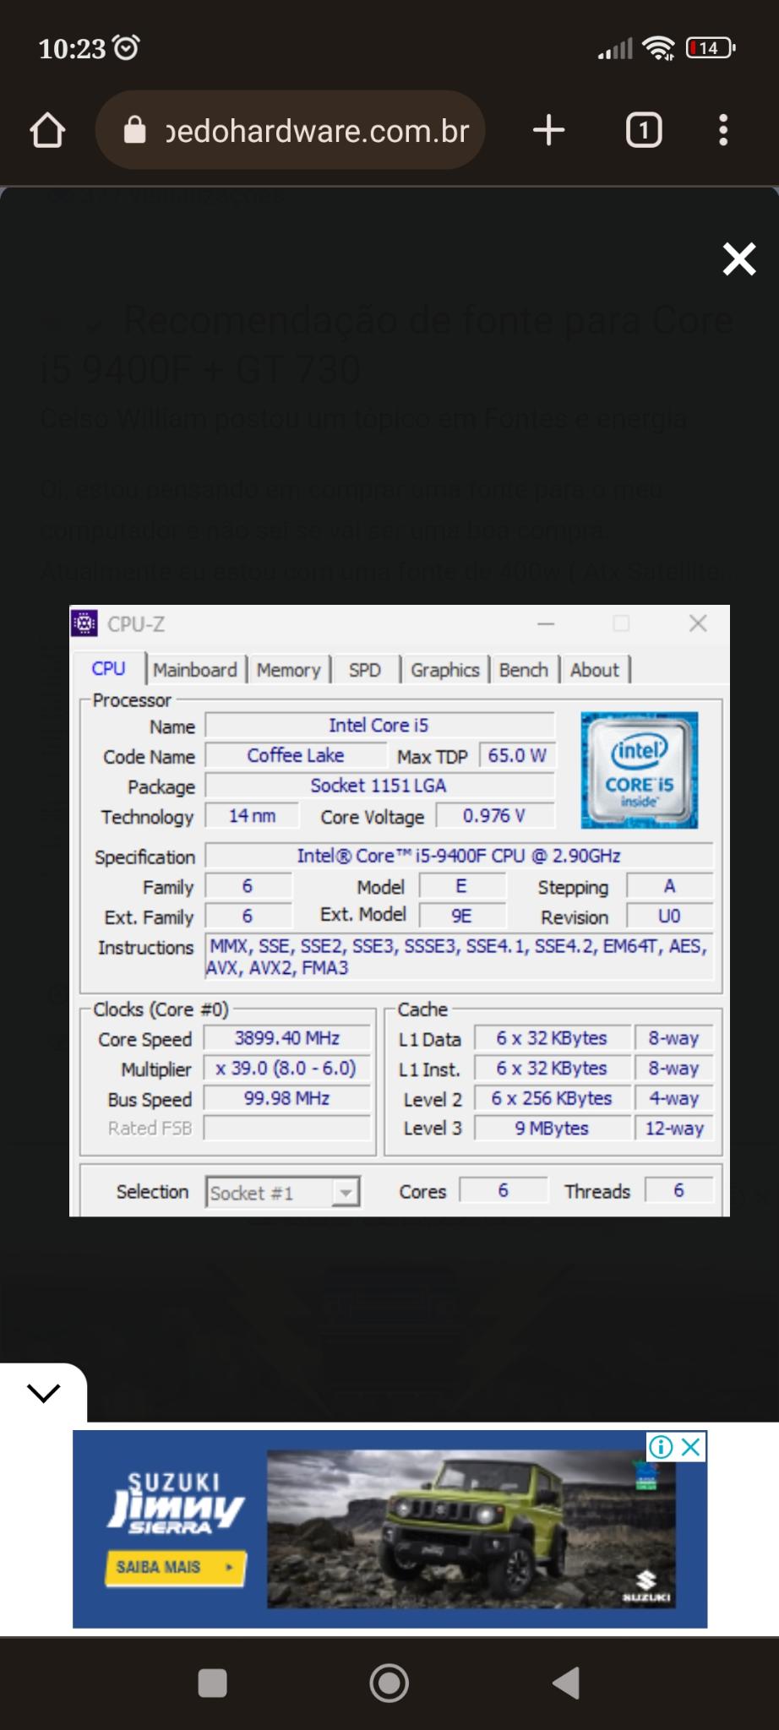Click the 6 x 256 KBytes Level 2 value

point(552,1098)
